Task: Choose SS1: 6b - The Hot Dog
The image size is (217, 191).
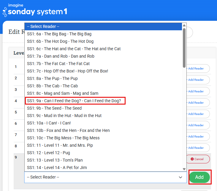Action: (x=103, y=41)
